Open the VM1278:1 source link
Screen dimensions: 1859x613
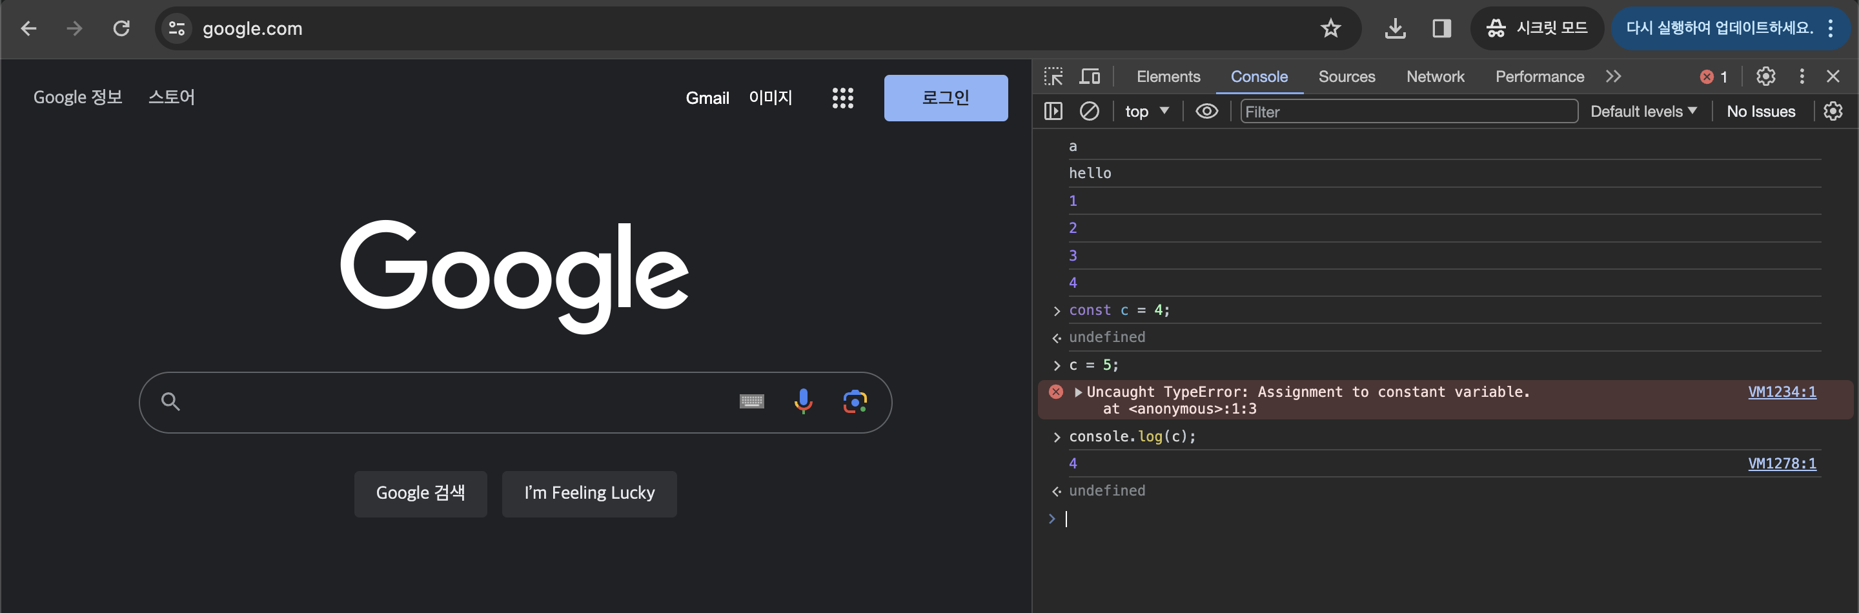[1781, 463]
